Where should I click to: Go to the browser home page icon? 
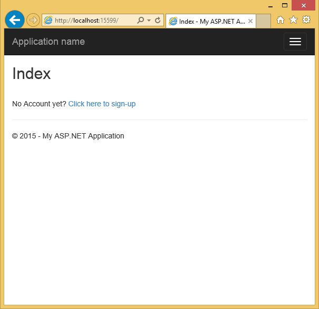[x=281, y=20]
